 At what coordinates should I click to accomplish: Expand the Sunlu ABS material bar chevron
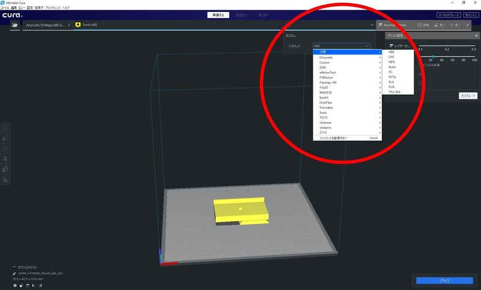pos(372,25)
